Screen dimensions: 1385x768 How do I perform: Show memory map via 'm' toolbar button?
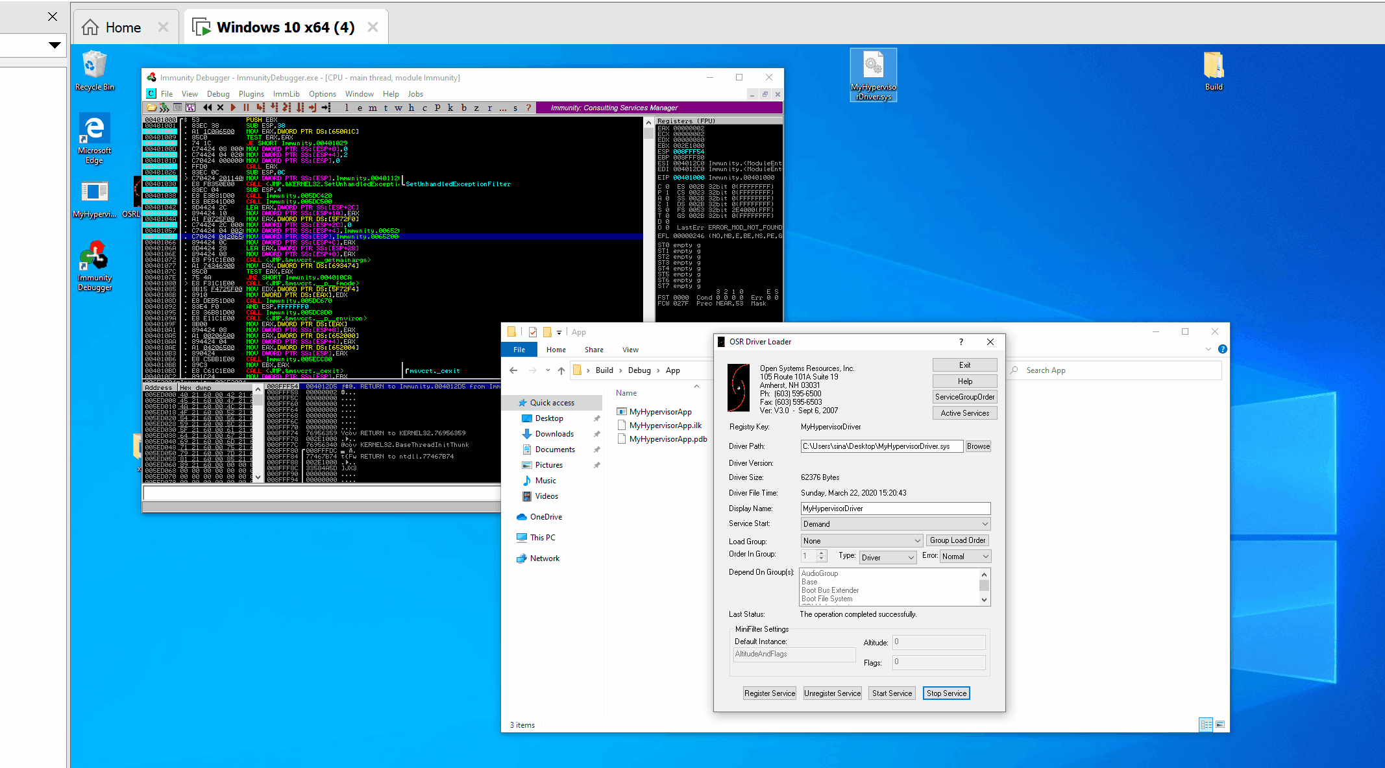373,108
